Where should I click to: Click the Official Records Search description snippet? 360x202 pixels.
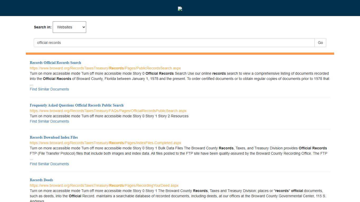(x=179, y=76)
